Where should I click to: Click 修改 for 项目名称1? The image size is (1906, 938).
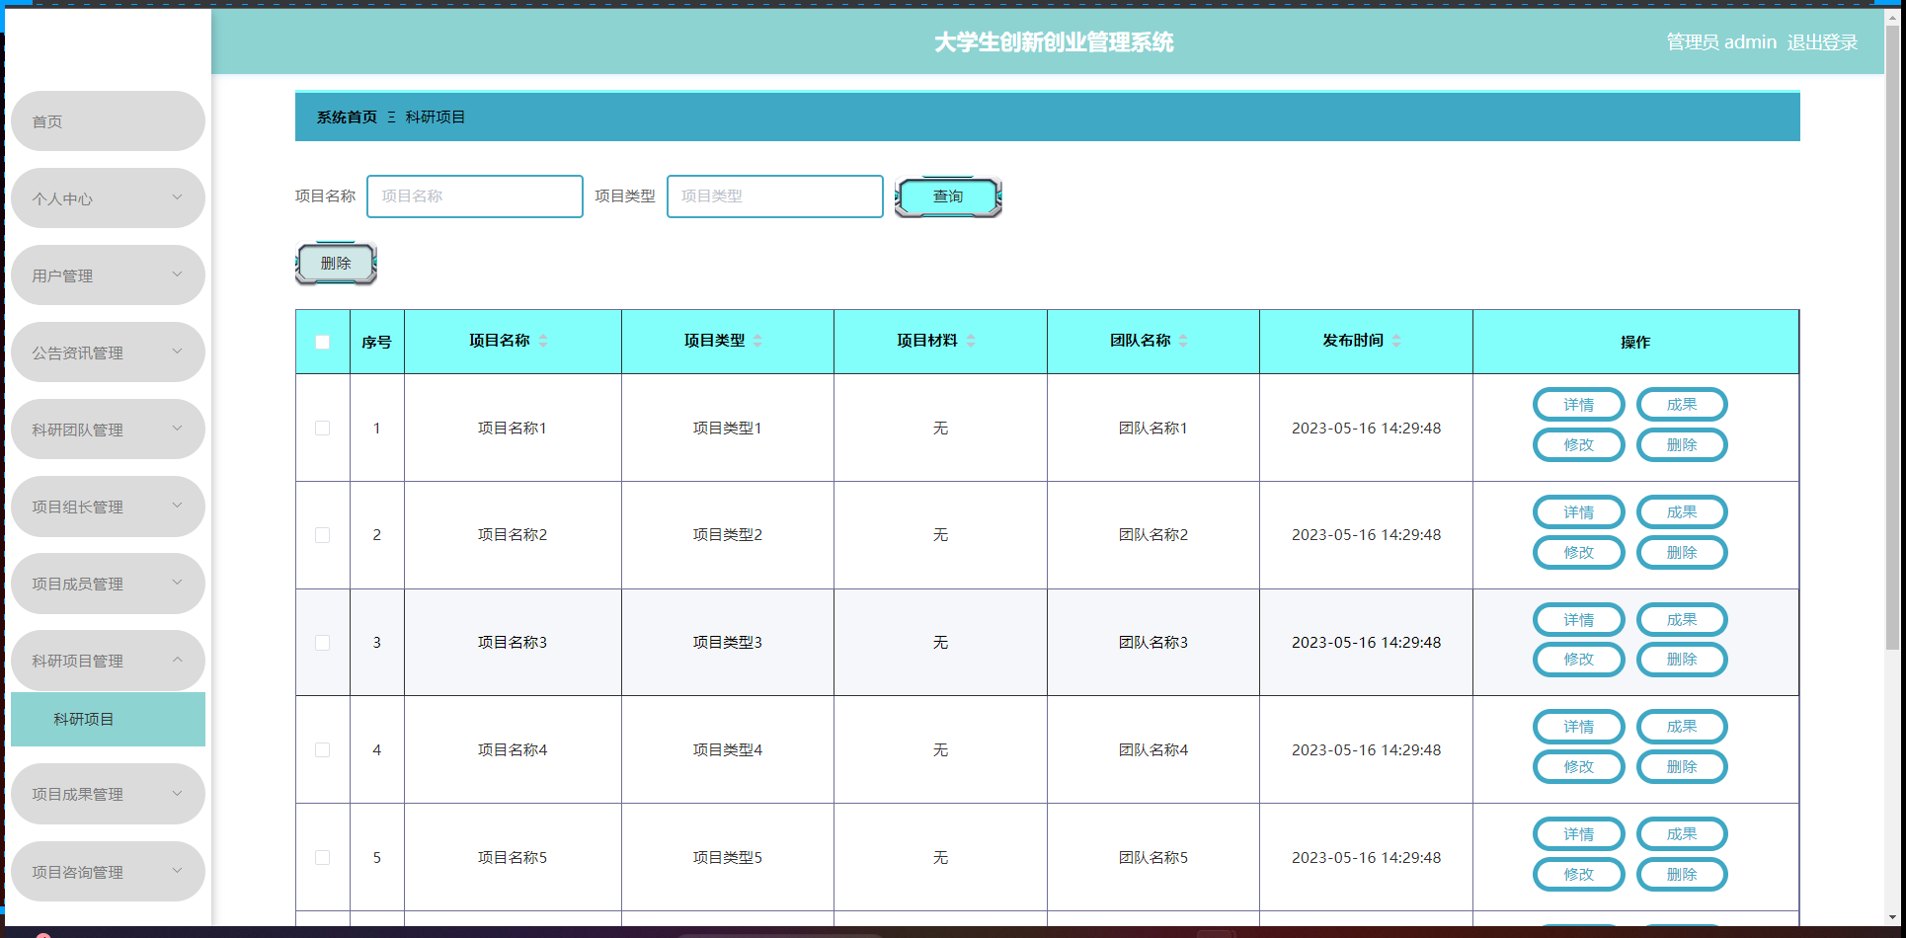tap(1578, 445)
